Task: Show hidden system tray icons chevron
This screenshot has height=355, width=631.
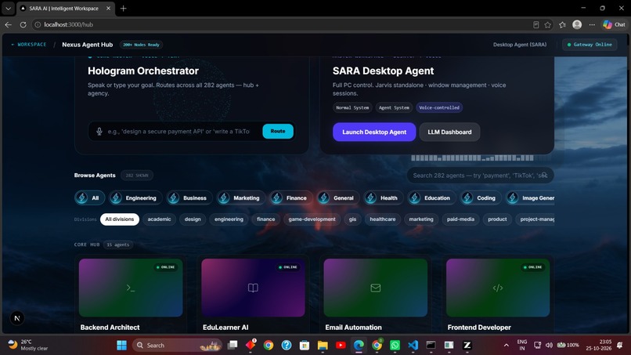Action: [506, 346]
